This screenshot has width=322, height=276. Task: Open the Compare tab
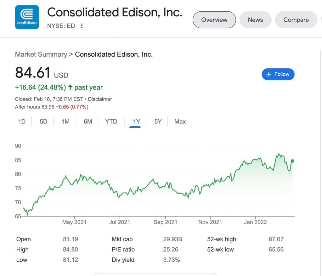pyautogui.click(x=296, y=20)
